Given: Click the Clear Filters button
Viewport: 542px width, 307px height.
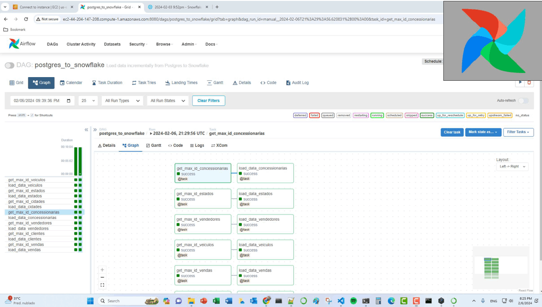Looking at the screenshot, I should click(x=208, y=100).
